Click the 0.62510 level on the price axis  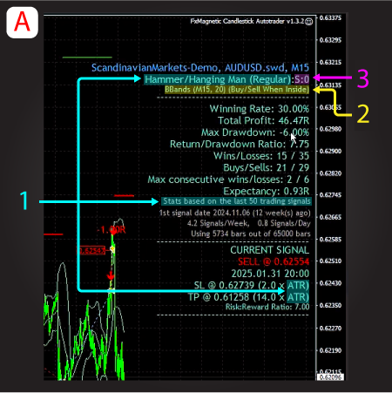(330, 261)
